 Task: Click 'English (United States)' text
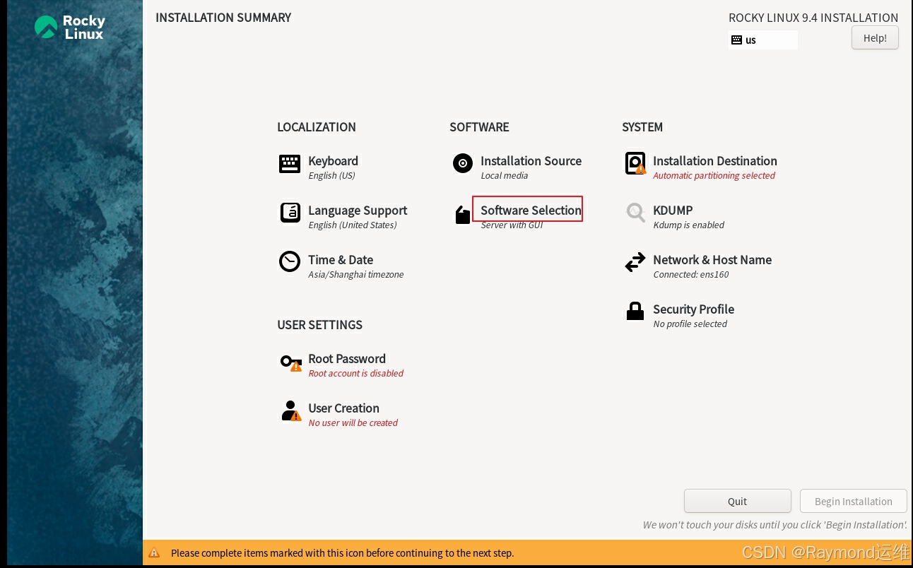click(352, 225)
